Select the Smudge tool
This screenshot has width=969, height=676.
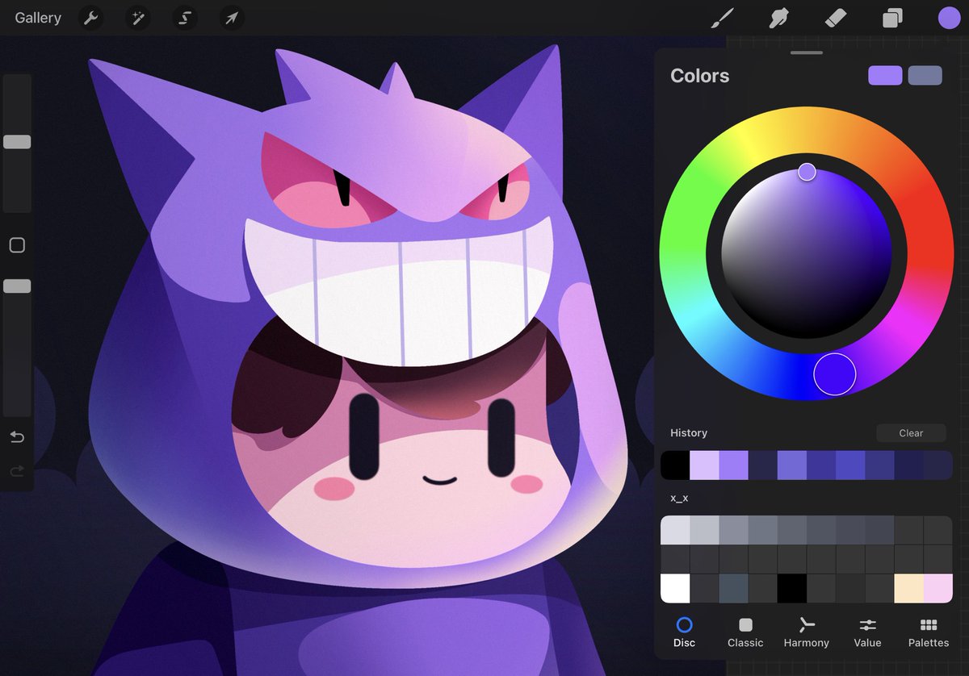point(778,18)
